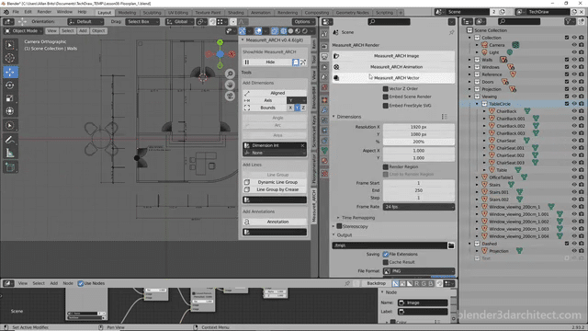
Task: Pin the Scene properties panel
Action: 451,32
